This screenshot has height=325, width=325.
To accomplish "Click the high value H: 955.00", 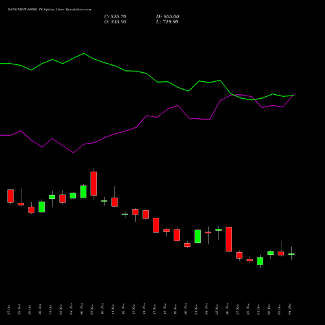I will 168,17.
